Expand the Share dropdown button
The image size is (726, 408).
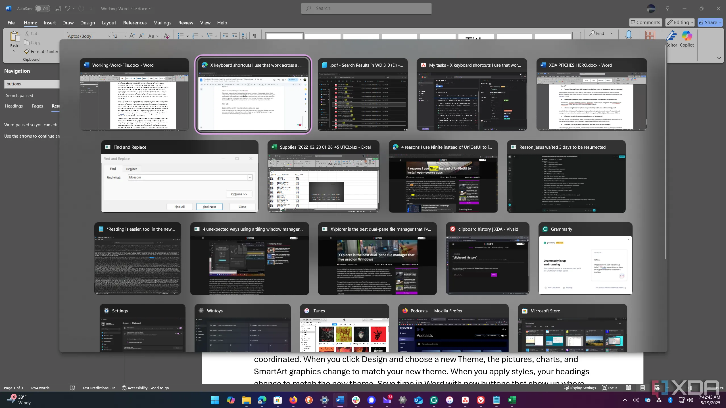720,22
